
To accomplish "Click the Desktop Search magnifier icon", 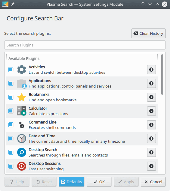I will pos(22,152).
